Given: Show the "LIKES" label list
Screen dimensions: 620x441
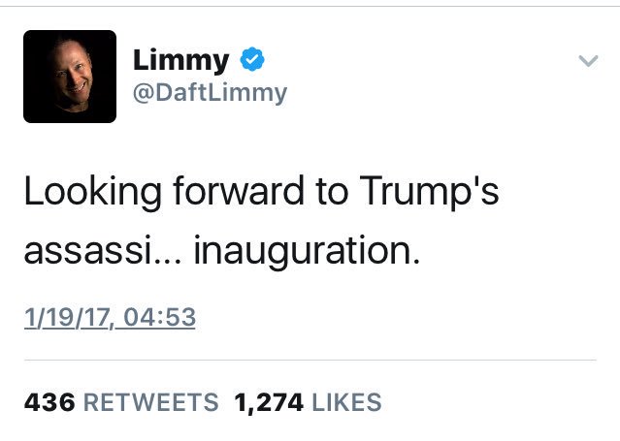Looking at the screenshot, I should [346, 401].
